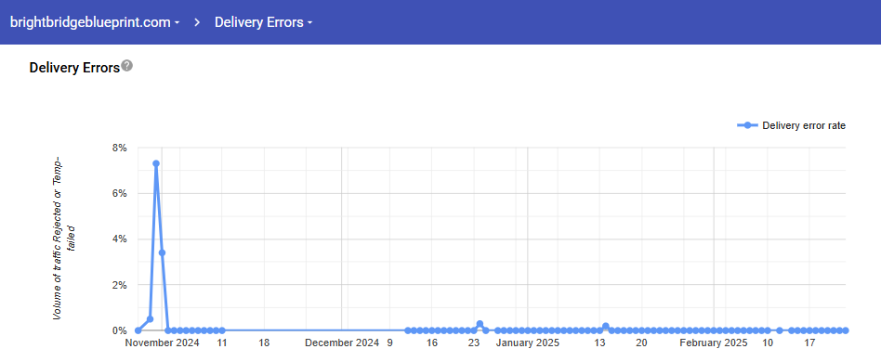Click the highest peak data point above 7%
Viewport: 881px width, 362px height.
[x=155, y=163]
